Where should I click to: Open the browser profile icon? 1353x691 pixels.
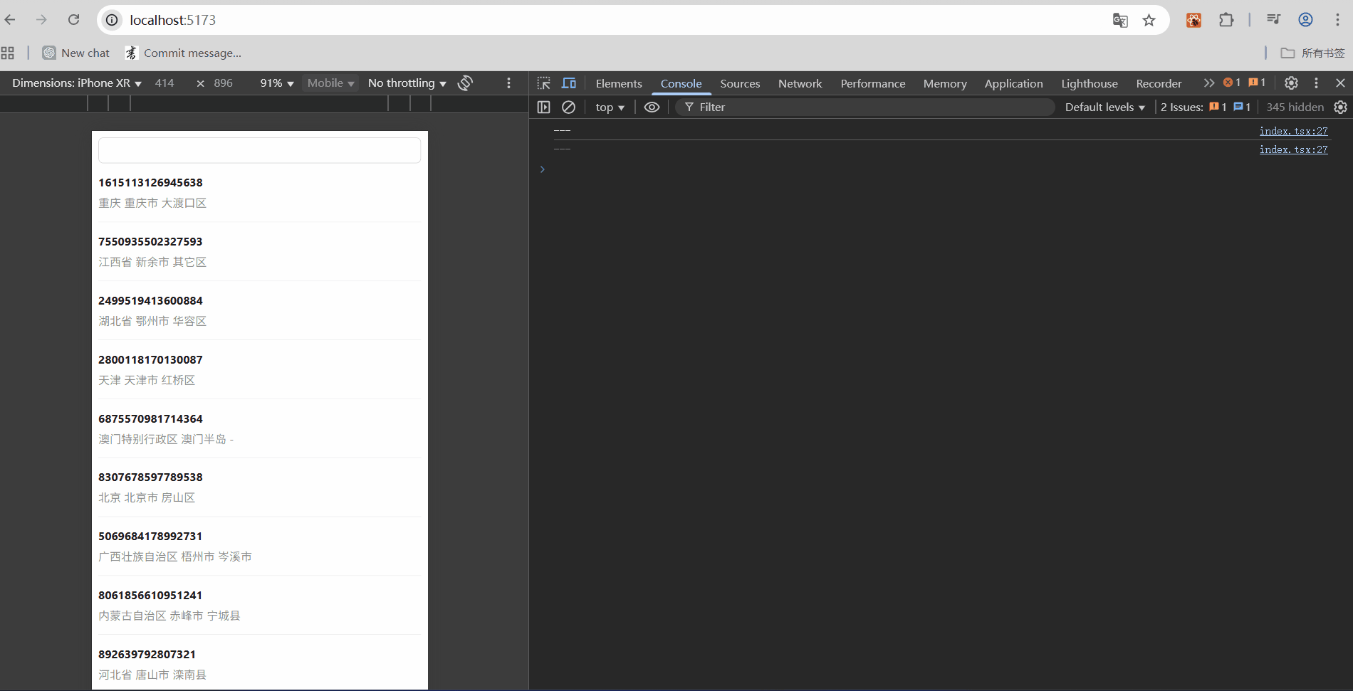click(x=1305, y=20)
